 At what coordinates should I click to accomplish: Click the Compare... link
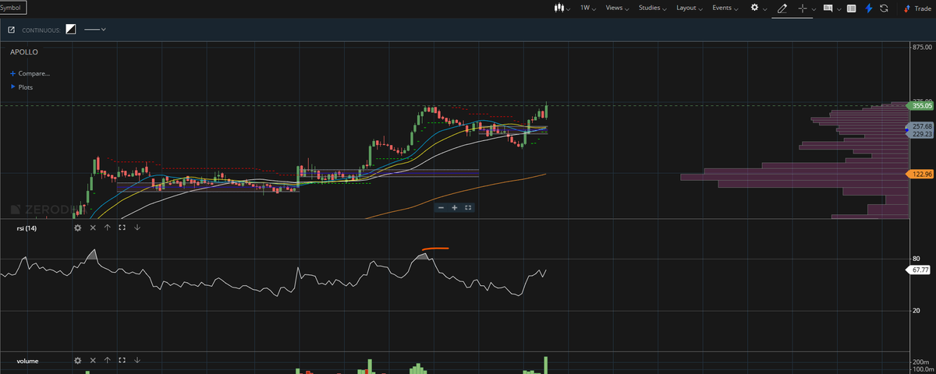coord(30,73)
